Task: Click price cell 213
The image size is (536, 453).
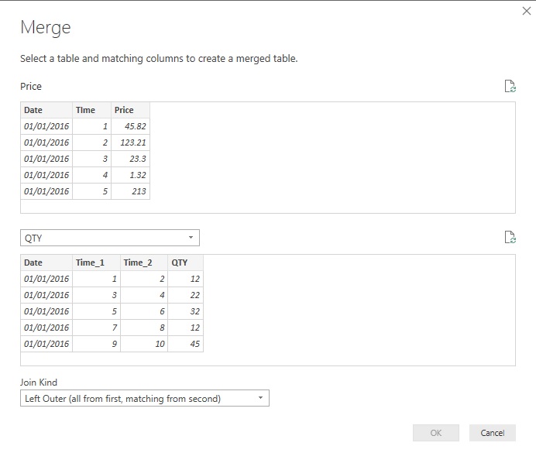Action: (130, 191)
